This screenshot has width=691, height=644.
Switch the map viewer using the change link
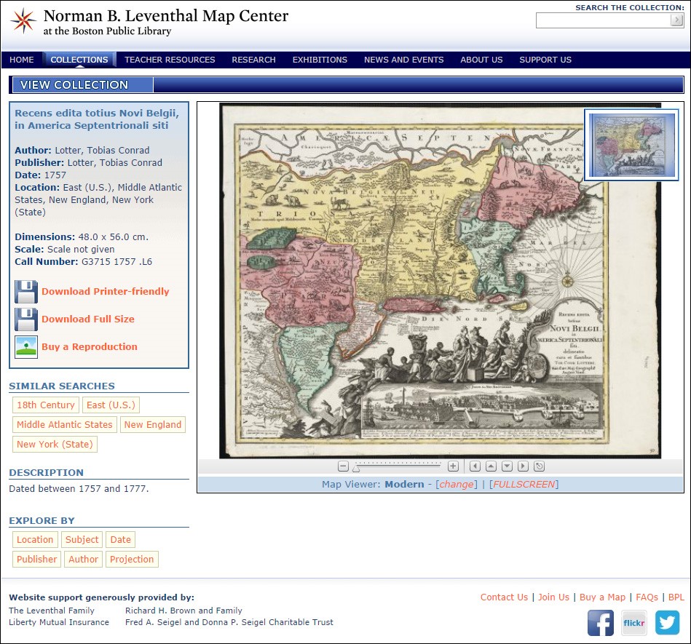(457, 485)
